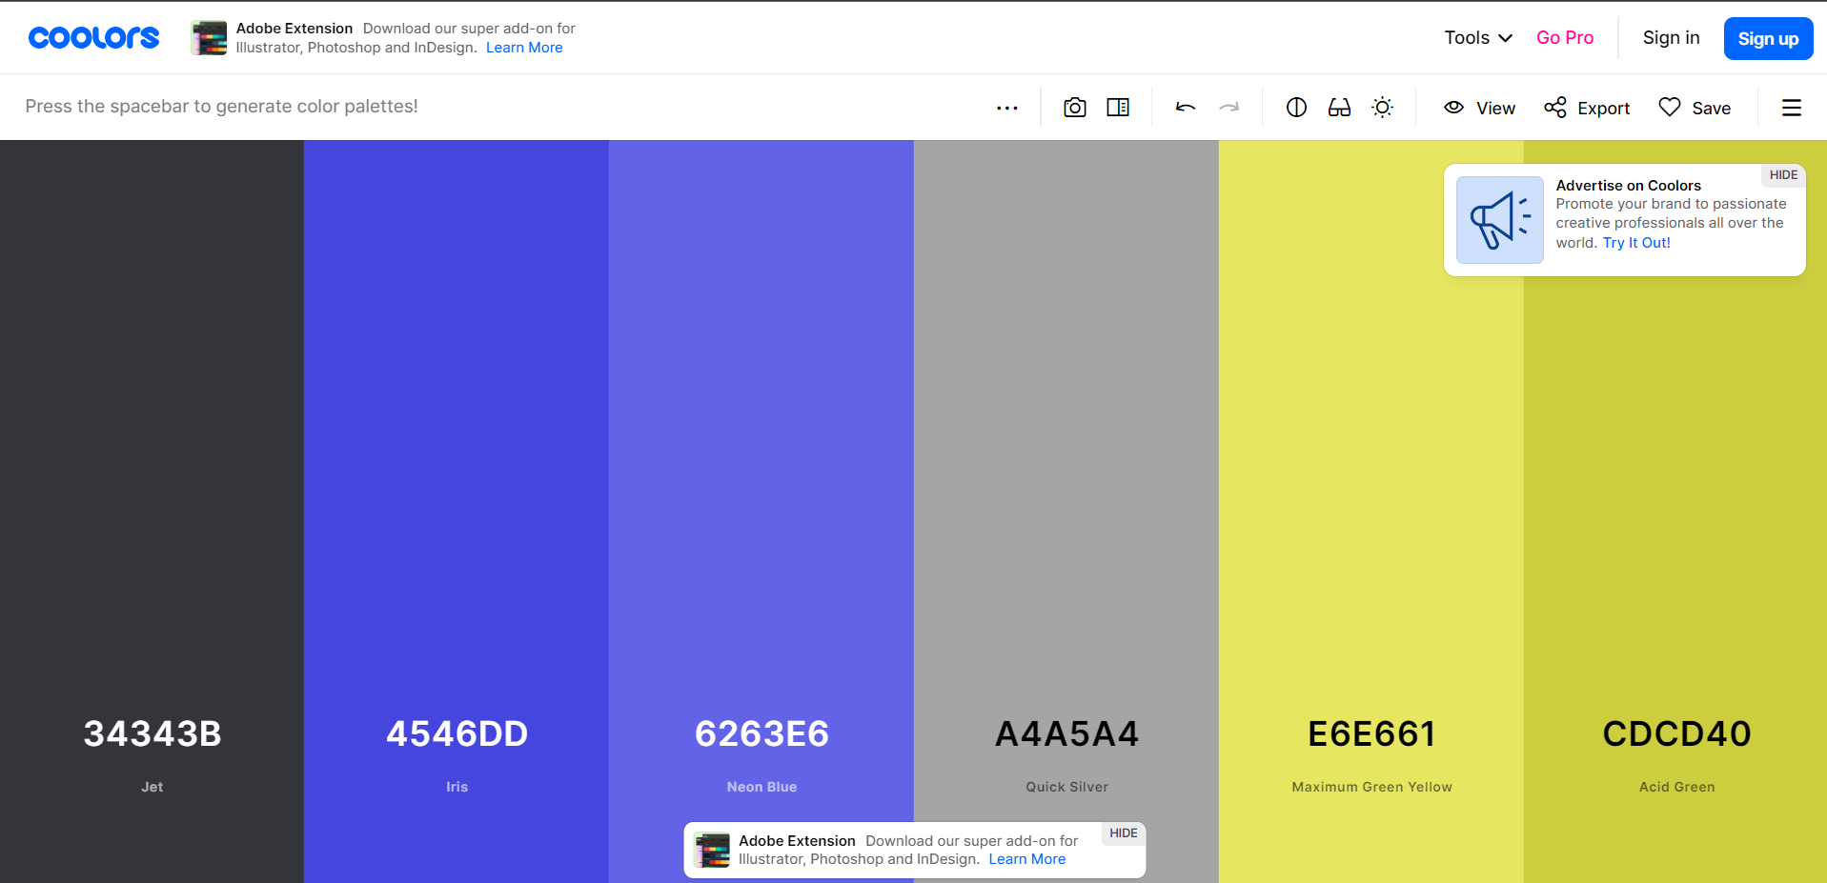Click the Sign in menu item
Image resolution: width=1827 pixels, height=883 pixels.
pyautogui.click(x=1671, y=38)
